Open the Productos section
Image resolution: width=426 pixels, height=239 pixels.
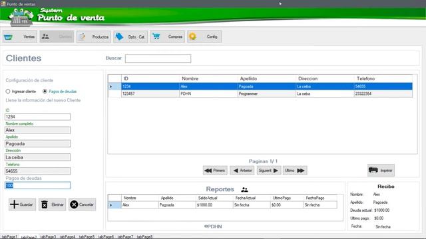(x=94, y=37)
